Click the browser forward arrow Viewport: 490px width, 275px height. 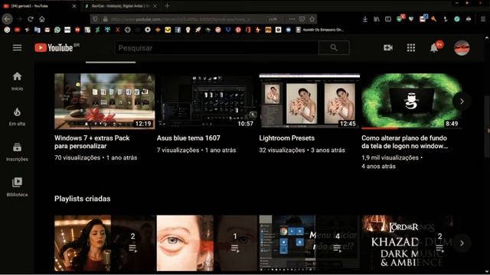coord(19,19)
